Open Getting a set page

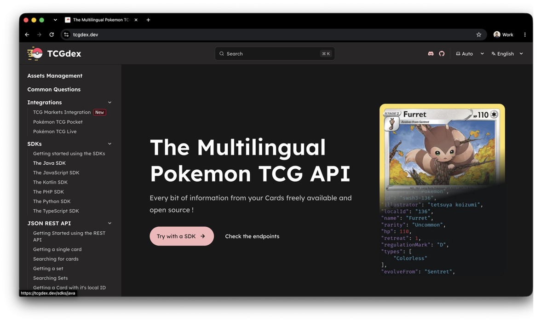[48, 269]
